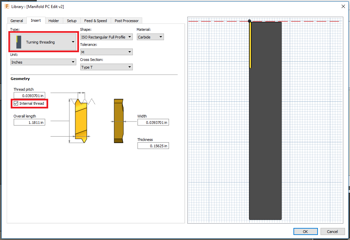This screenshot has height=240, width=350.
Task: Open the Type dropdown
Action: click(73, 42)
